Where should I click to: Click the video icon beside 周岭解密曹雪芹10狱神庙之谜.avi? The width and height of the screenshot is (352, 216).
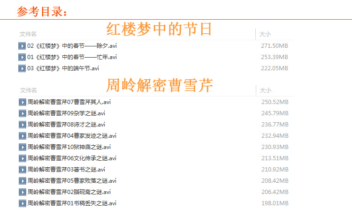tap(22, 147)
